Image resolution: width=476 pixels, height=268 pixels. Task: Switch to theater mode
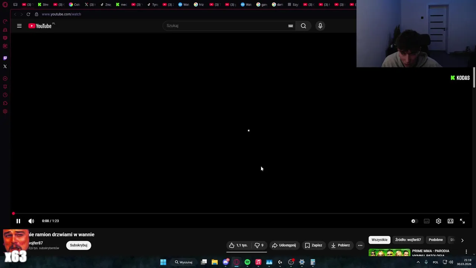click(x=450, y=221)
